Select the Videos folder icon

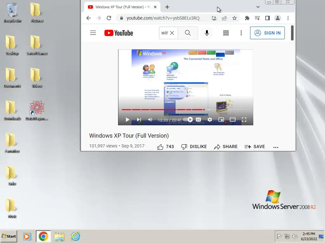coord(37,78)
